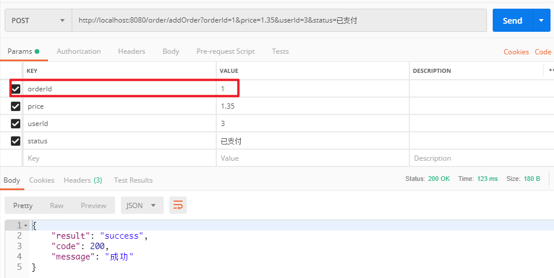Click the price key cell
The image size is (554, 278).
pos(120,106)
